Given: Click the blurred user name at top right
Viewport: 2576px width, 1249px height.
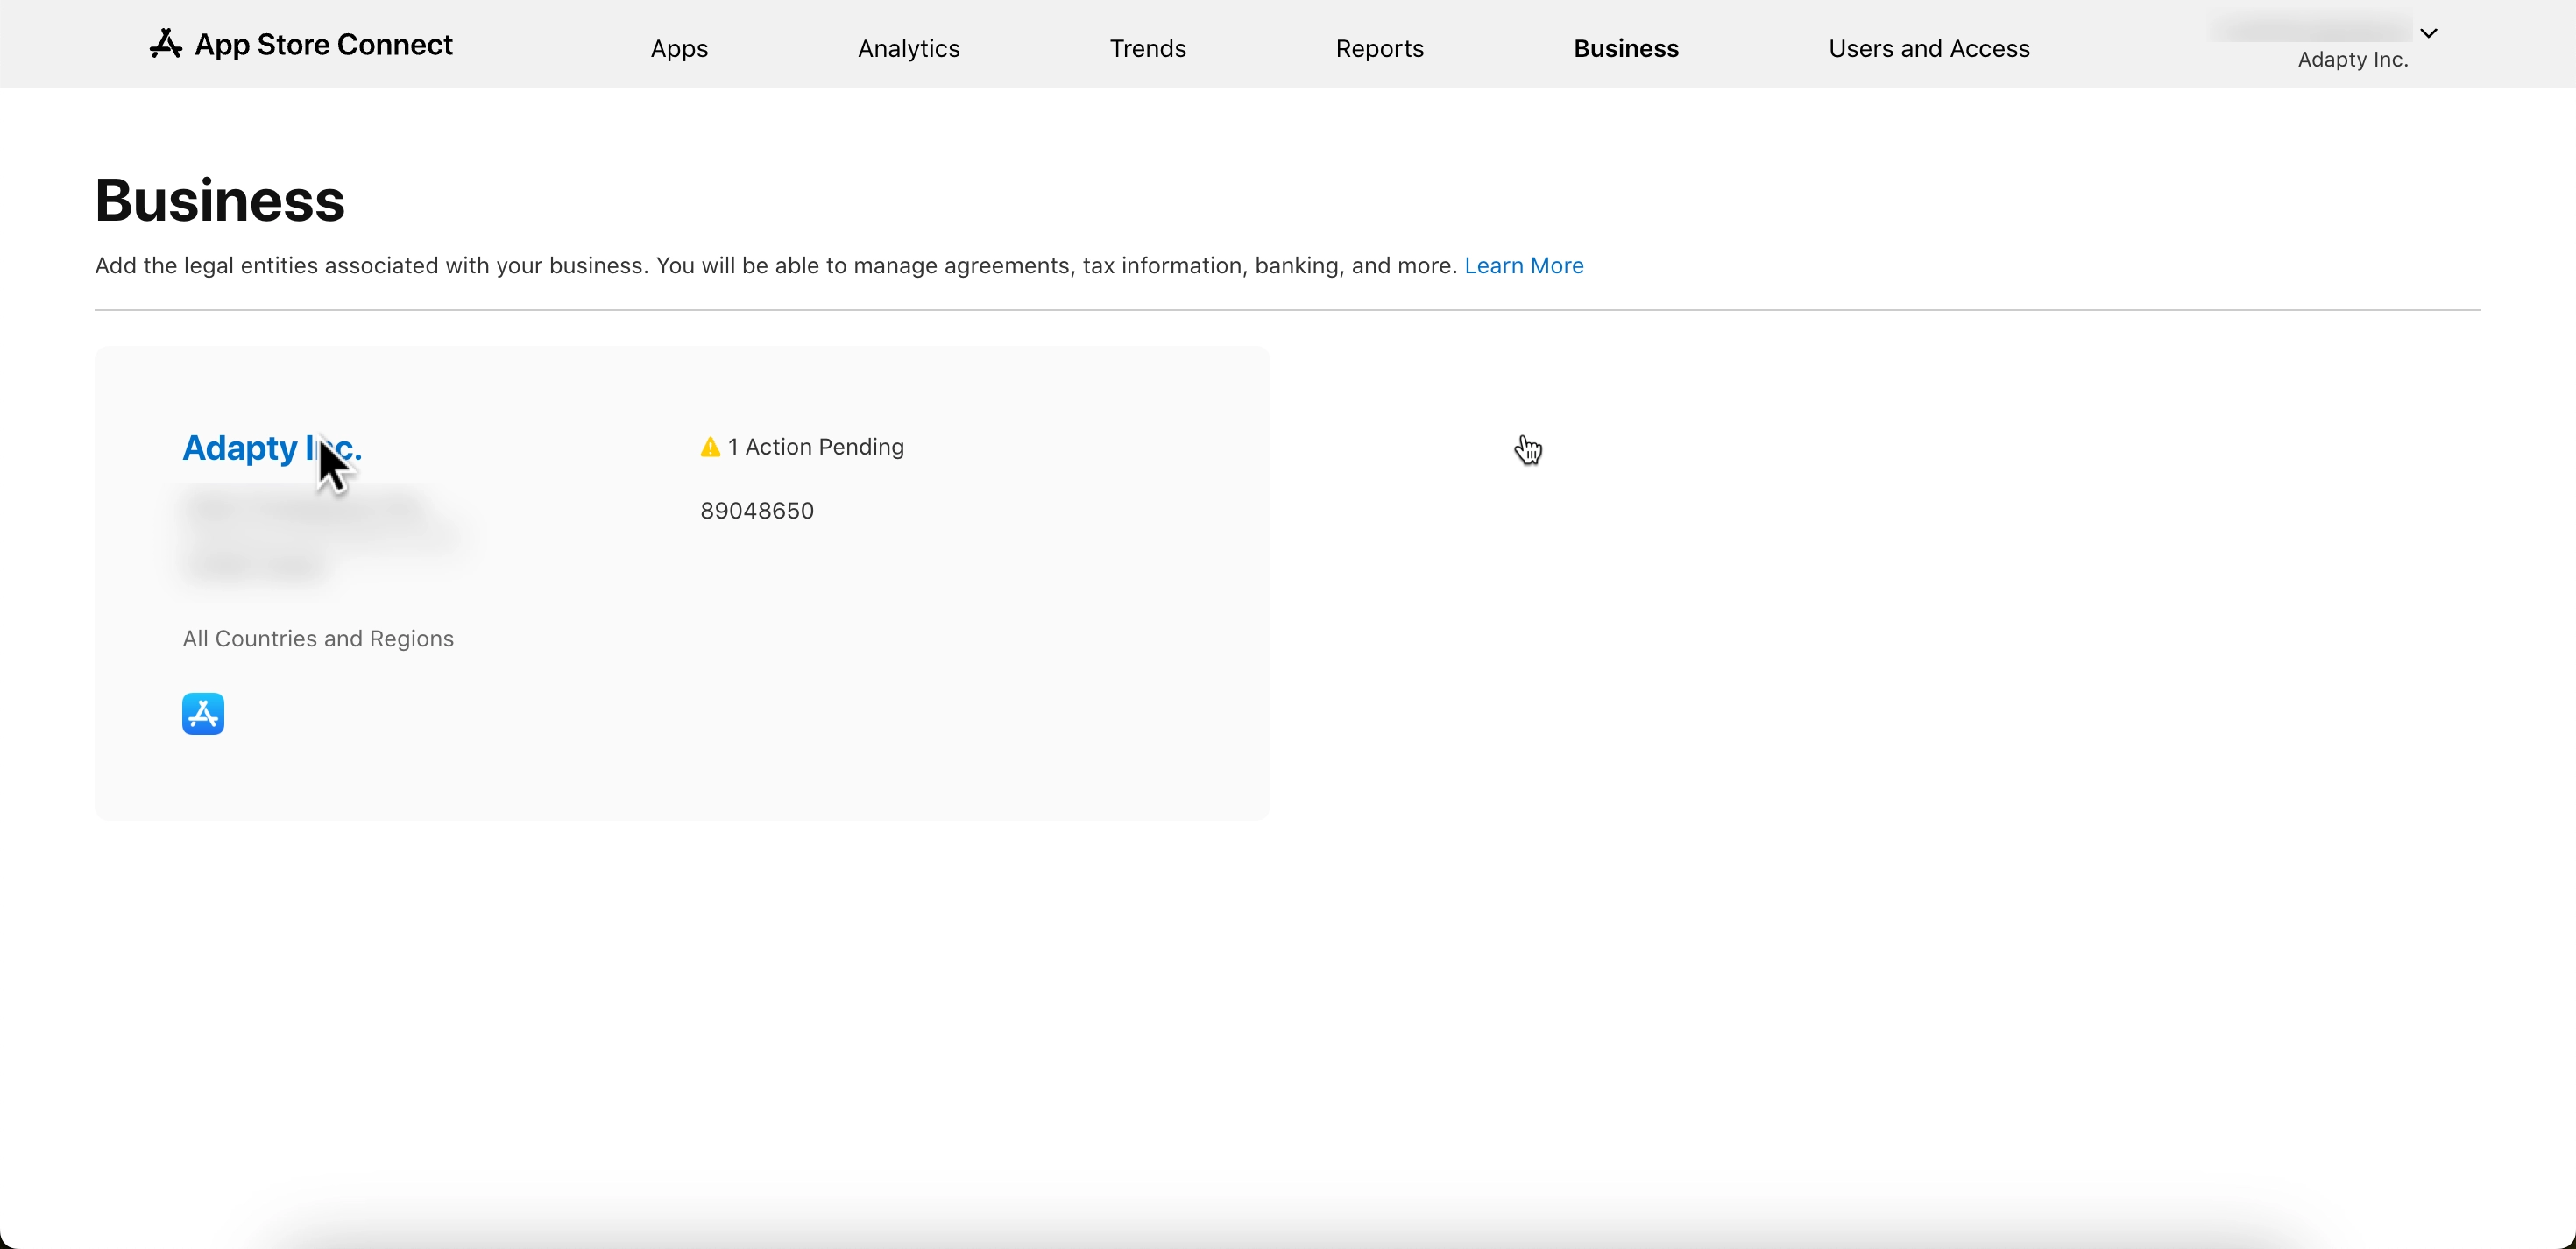Looking at the screenshot, I should (x=2310, y=28).
